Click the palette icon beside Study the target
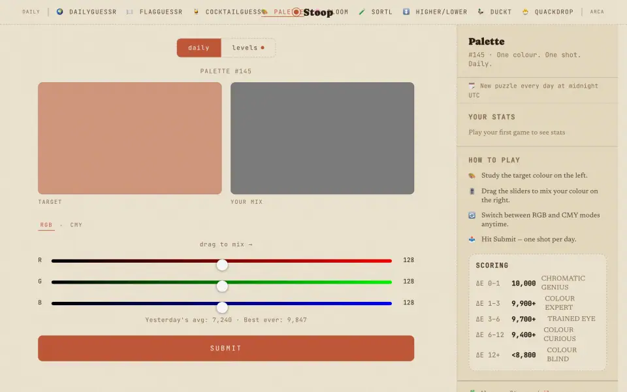Image resolution: width=627 pixels, height=392 pixels. tap(472, 176)
